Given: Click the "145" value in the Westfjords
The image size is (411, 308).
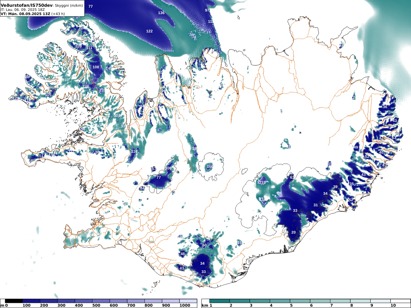Looking at the screenshot, I should 109,68.
